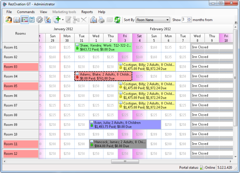
Task: Select Costigan, Billy reservation in Room 06
Action: click(147, 96)
